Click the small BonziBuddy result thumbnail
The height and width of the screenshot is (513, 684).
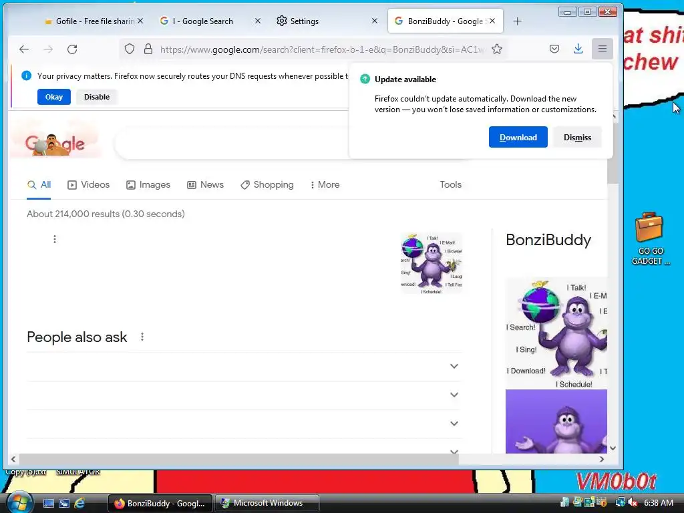[x=432, y=263]
